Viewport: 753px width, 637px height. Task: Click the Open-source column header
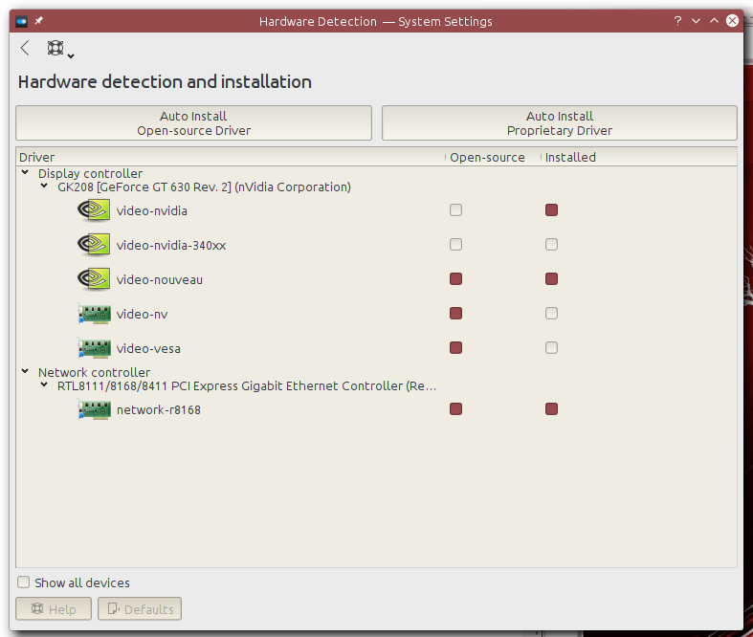point(487,157)
